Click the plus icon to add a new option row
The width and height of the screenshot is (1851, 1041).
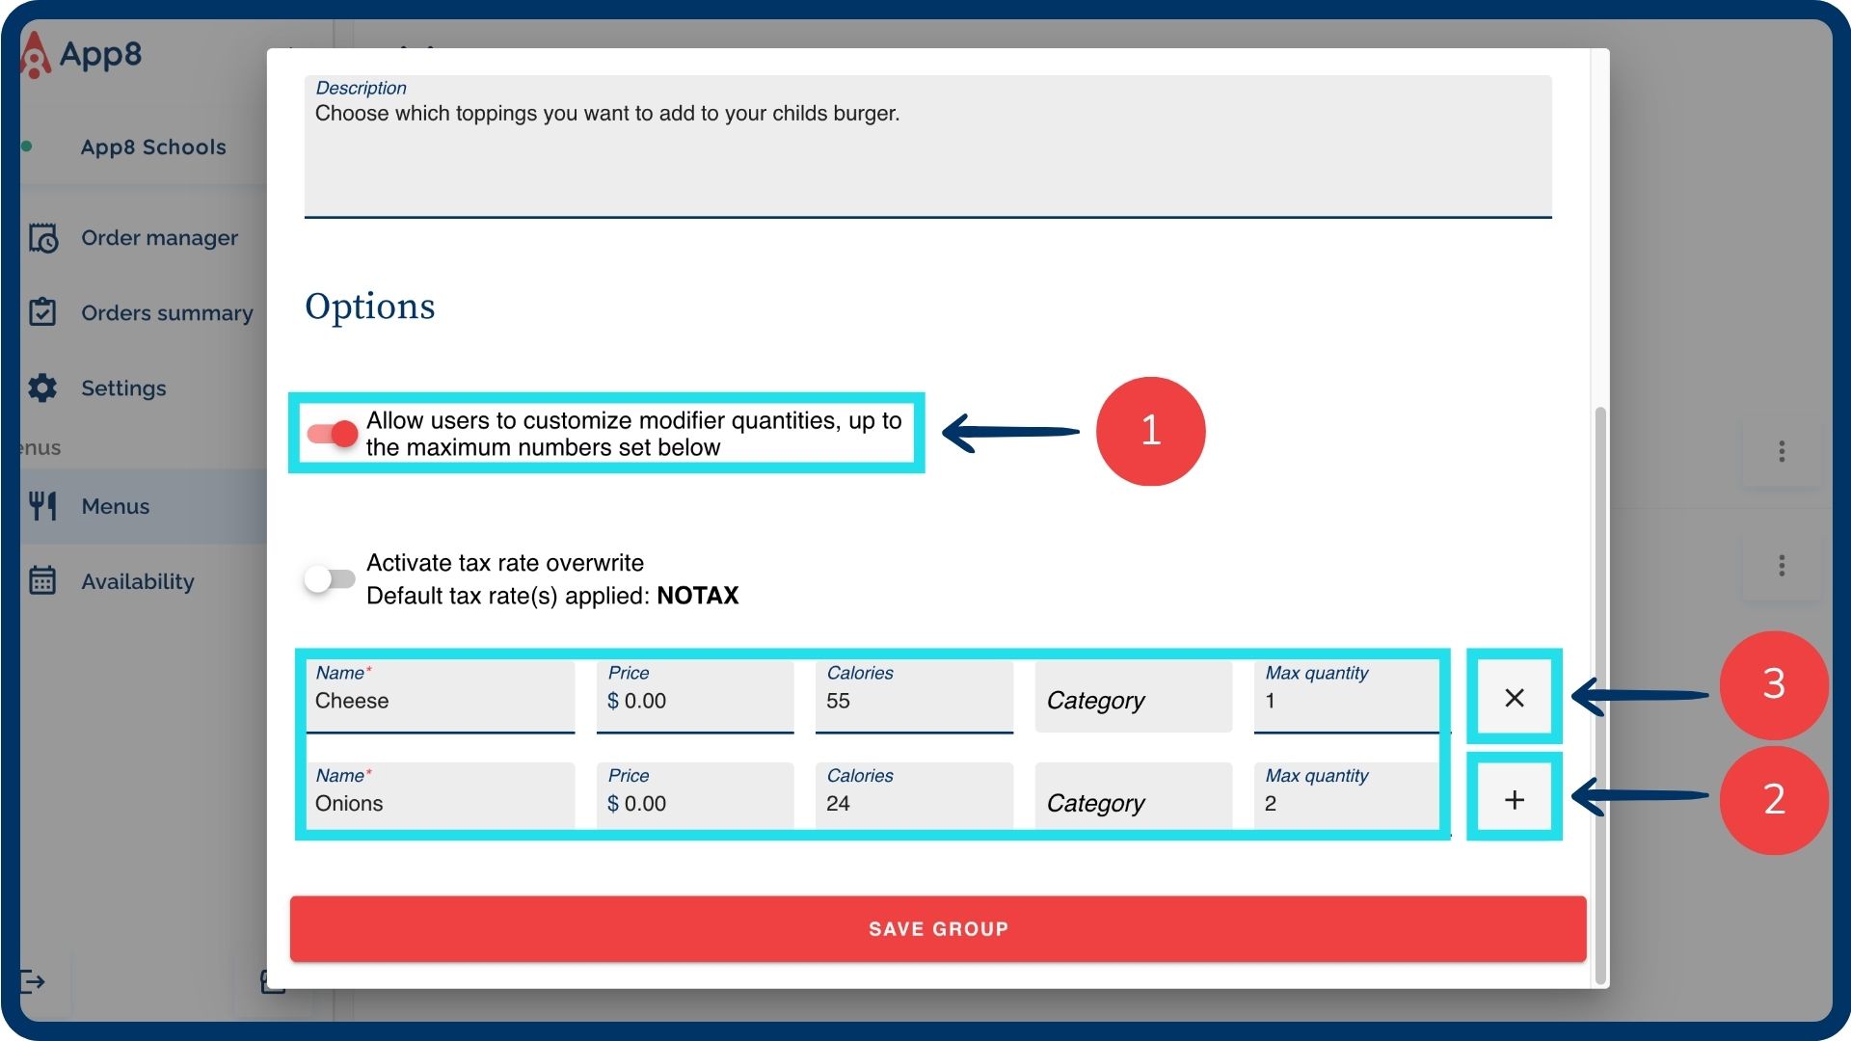(x=1514, y=799)
